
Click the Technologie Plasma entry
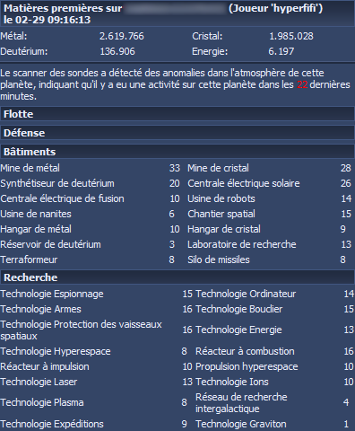coord(94,402)
